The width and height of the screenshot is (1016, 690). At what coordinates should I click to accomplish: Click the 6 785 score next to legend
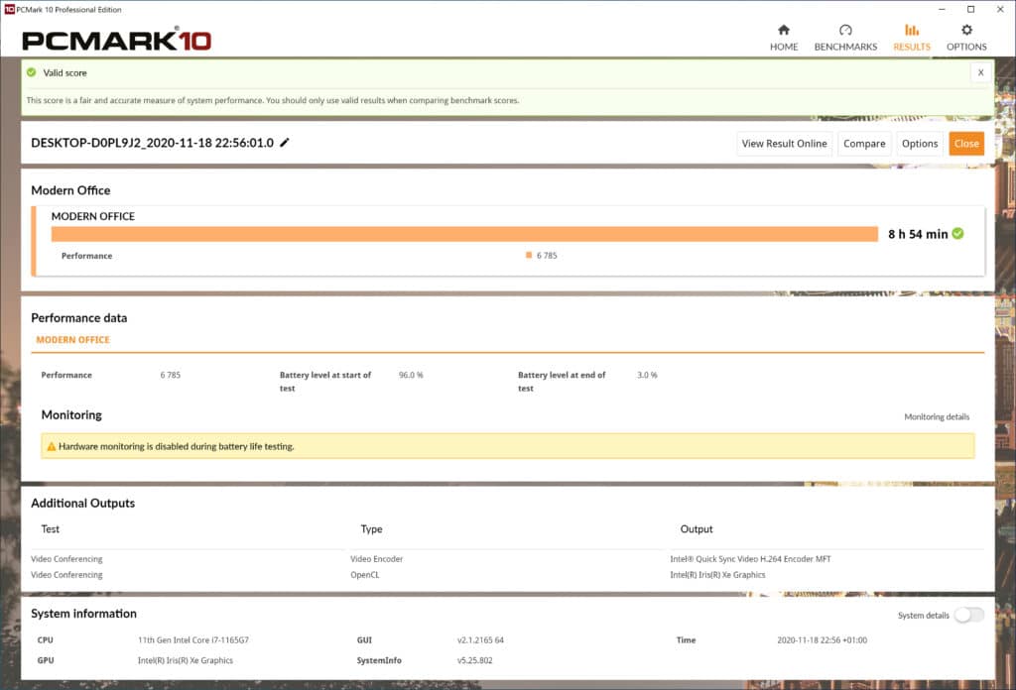click(x=547, y=256)
